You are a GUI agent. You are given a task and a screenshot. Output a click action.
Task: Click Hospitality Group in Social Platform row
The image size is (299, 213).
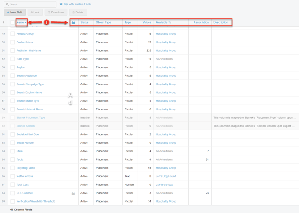click(x=166, y=143)
